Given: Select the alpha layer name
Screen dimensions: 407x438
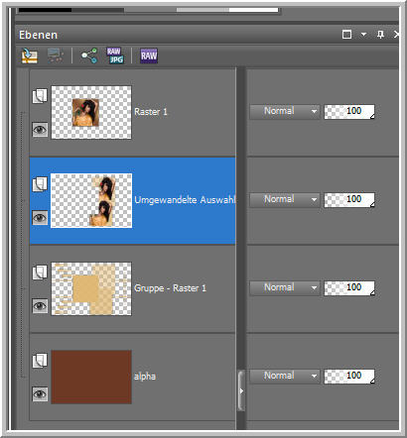Looking at the screenshot, I should (145, 377).
